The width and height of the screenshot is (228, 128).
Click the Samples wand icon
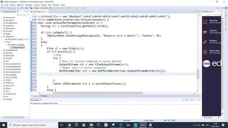(205, 42)
